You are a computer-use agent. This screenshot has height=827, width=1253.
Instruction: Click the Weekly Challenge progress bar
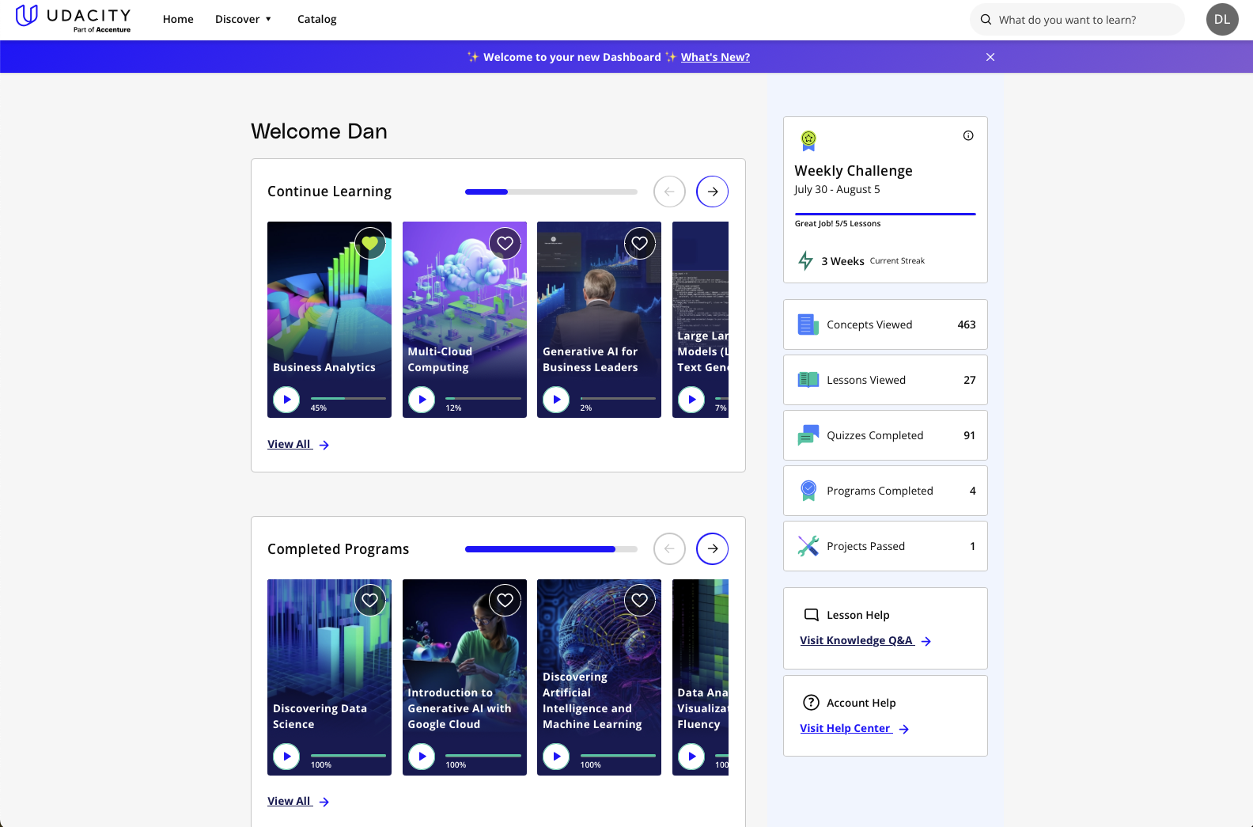point(885,214)
